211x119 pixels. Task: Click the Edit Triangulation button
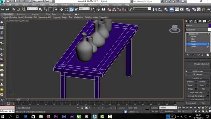pyautogui.click(x=197, y=99)
